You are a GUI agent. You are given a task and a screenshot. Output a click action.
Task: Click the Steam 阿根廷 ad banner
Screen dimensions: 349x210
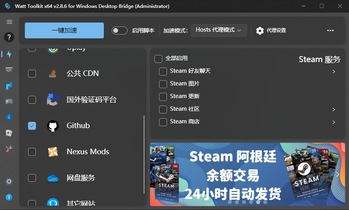click(x=248, y=174)
